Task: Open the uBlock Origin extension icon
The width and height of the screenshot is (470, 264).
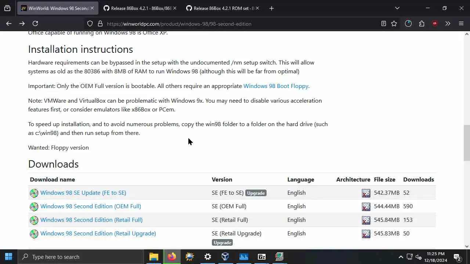Action: (x=435, y=23)
